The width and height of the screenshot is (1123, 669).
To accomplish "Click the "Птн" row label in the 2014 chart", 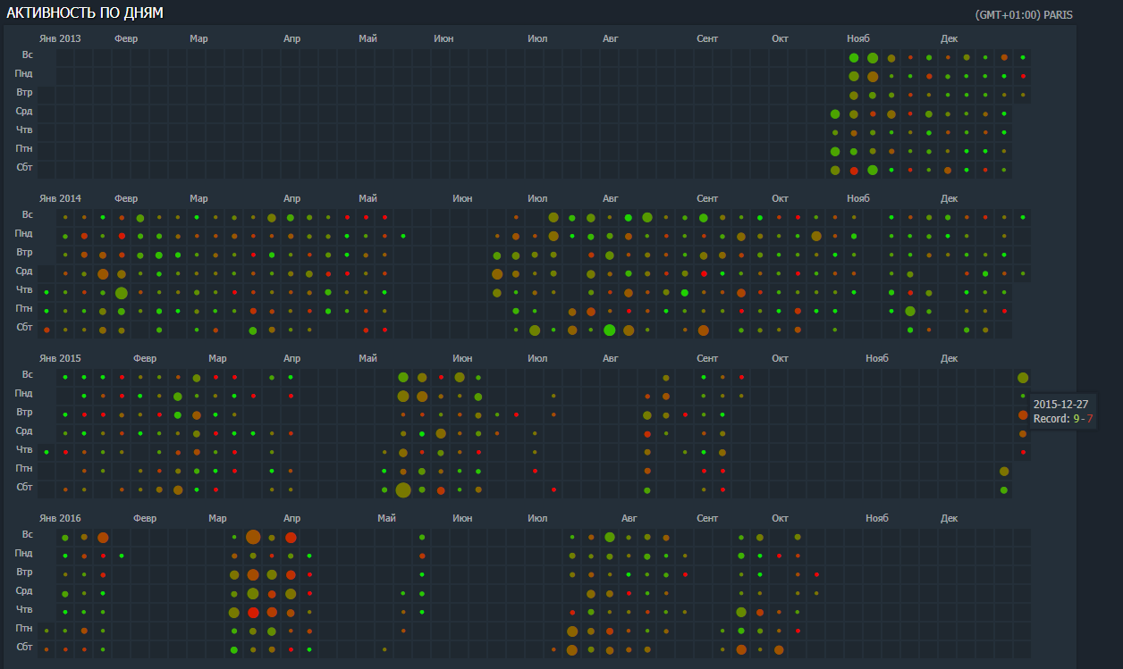I will 25,308.
